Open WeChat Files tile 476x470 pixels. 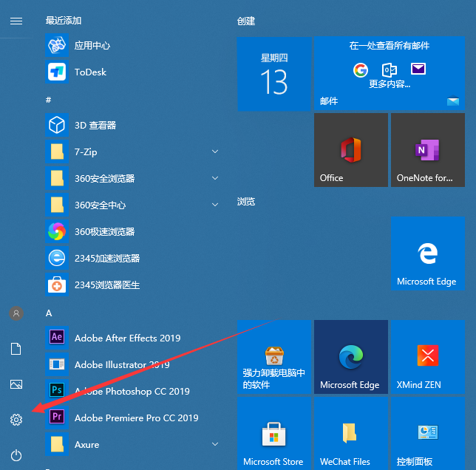click(351, 434)
